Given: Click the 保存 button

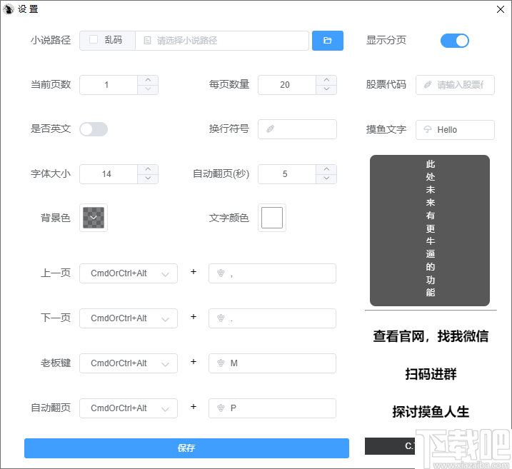Looking at the screenshot, I should click(x=186, y=448).
